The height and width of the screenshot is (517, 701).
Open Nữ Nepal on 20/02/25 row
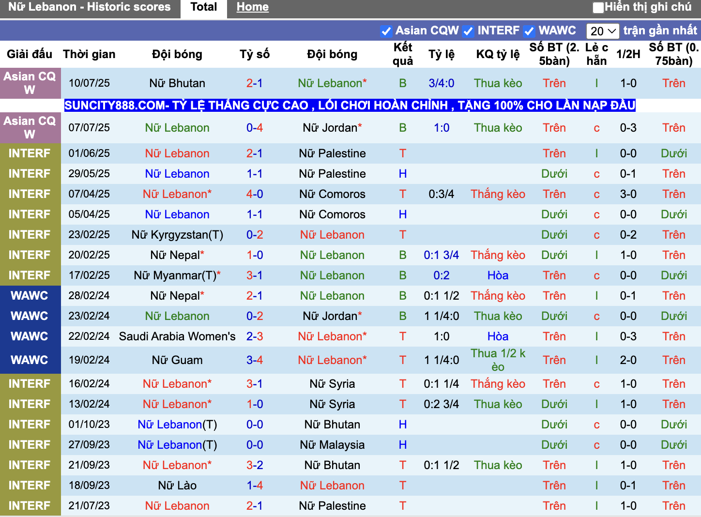click(177, 255)
